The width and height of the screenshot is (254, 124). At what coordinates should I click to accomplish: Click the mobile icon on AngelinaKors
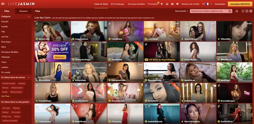tap(73, 24)
